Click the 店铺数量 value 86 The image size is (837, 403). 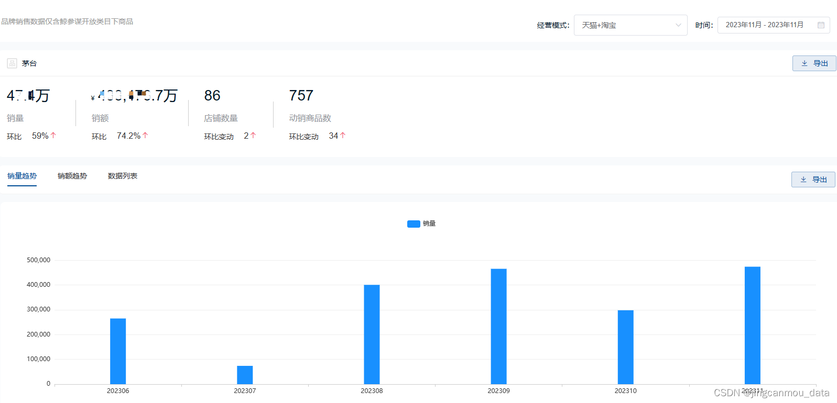pos(212,96)
